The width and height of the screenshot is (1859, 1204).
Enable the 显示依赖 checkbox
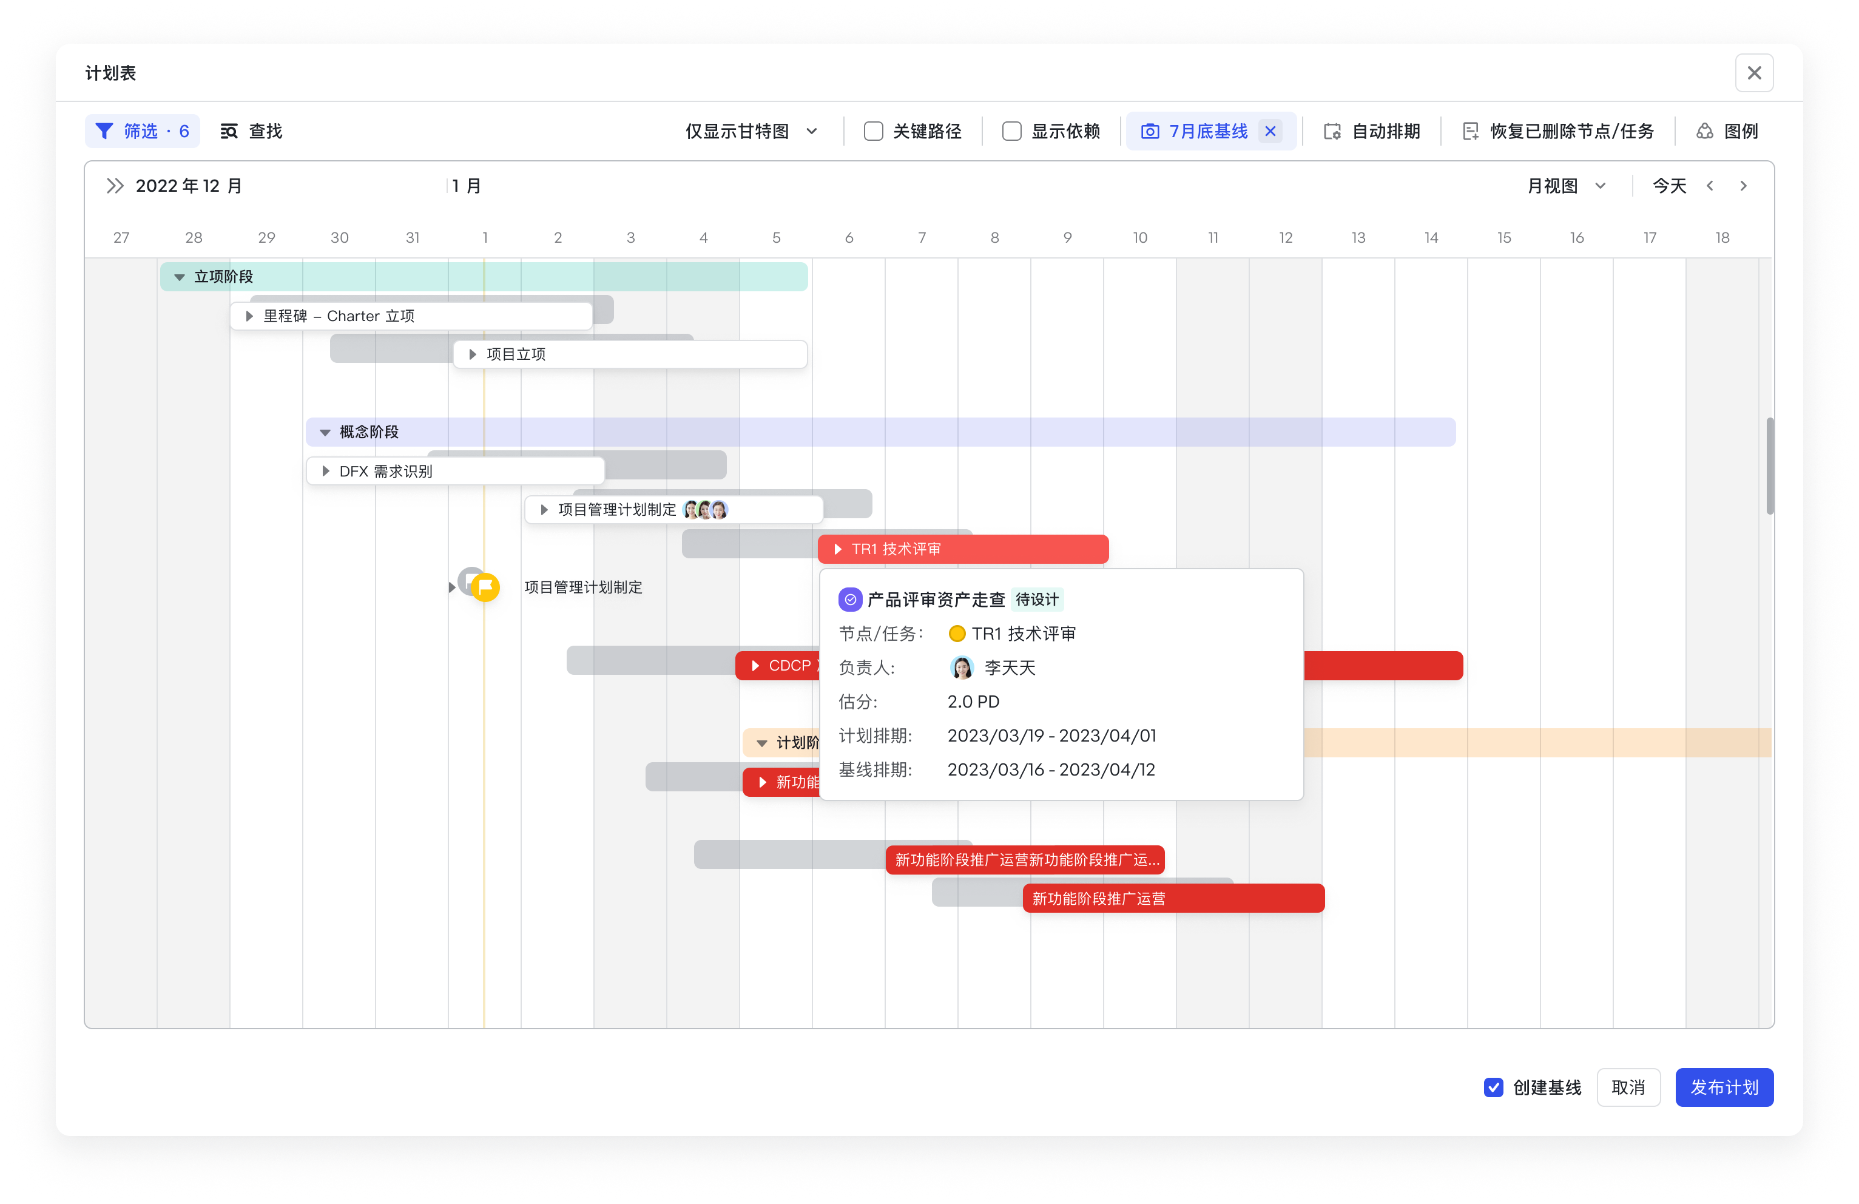tap(1011, 131)
